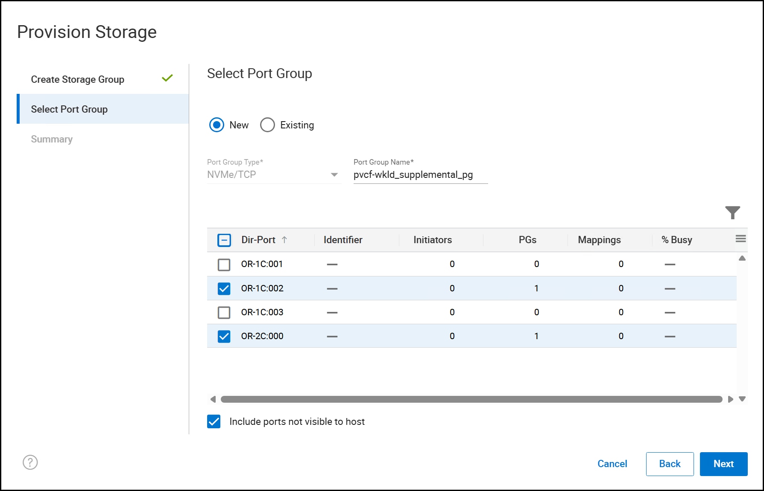Click the OR-2C:000 port name
The image size is (764, 491).
262,336
